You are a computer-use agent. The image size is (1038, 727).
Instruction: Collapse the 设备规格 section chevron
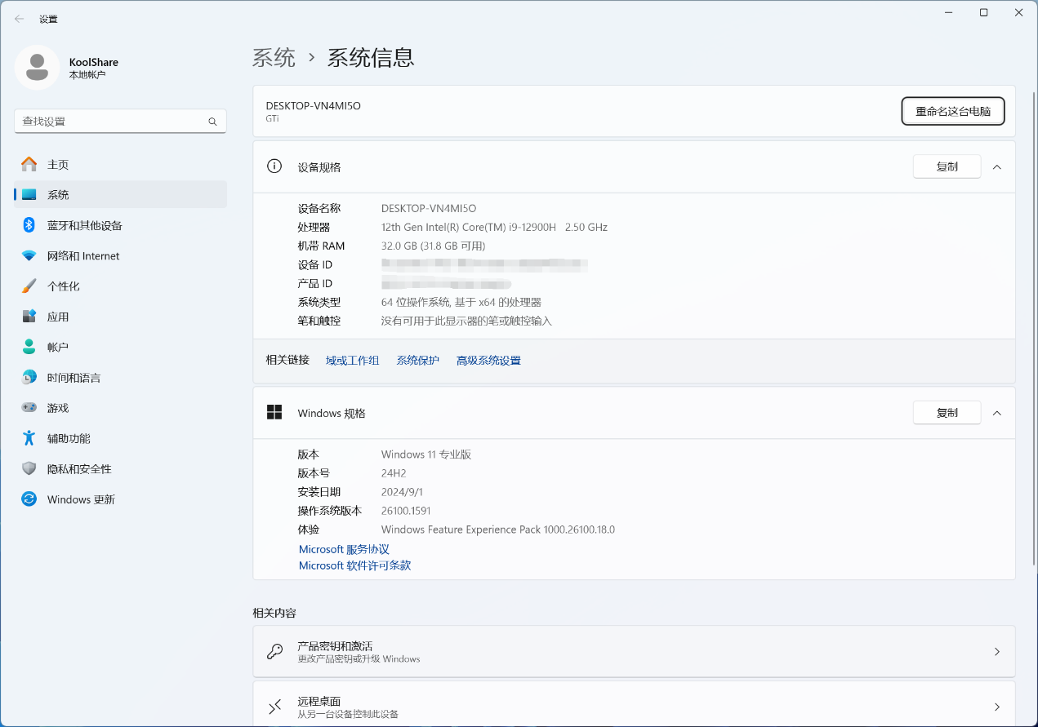coord(996,166)
